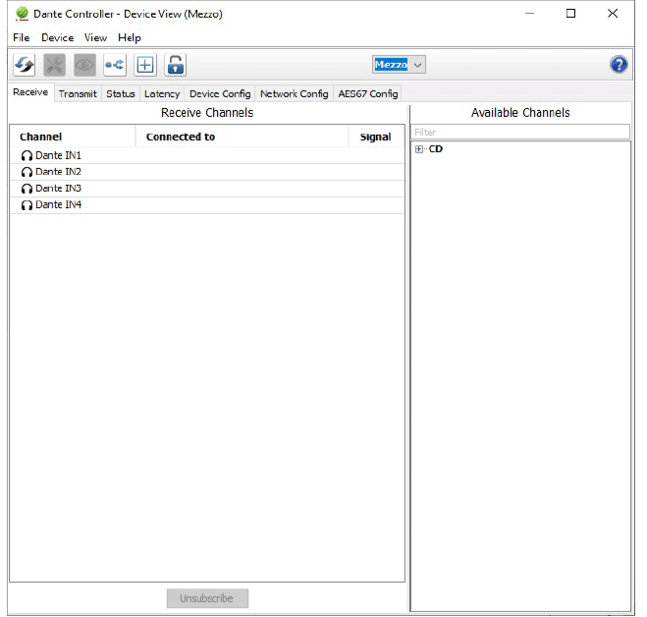
Task: Click the wrench and screwdriver toolbar icon
Action: click(x=54, y=65)
